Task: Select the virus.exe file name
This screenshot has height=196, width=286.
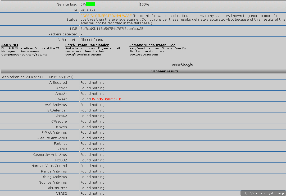Action: (88, 10)
